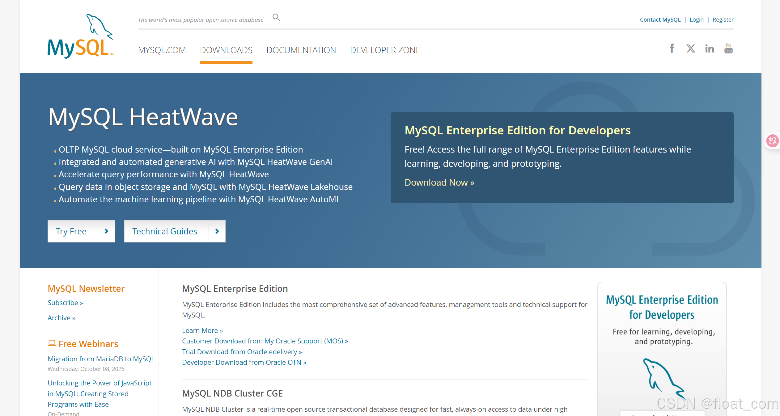
Task: Click the HeatWave Lakehouse bullet text
Action: pyautogui.click(x=206, y=187)
